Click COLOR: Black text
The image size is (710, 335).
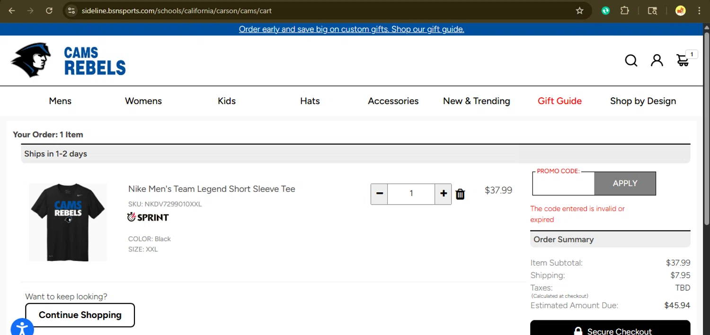(x=150, y=239)
